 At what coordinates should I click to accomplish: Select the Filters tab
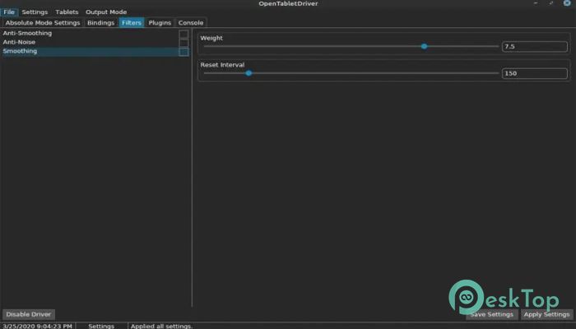pyautogui.click(x=132, y=23)
